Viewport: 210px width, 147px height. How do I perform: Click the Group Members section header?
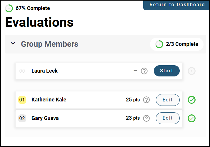click(x=49, y=44)
